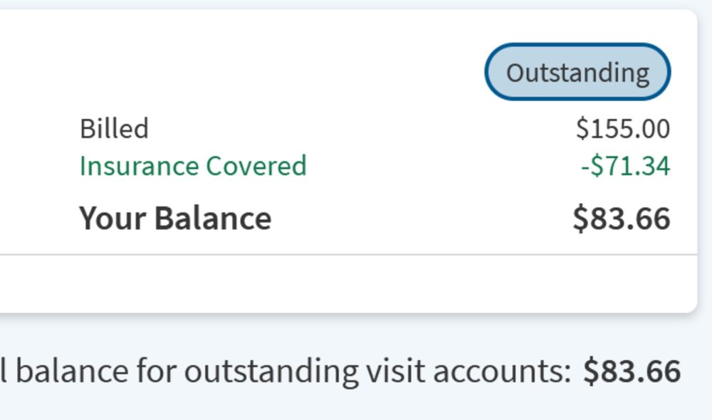Screen dimensions: 712x420
Task: Select the Billed label
Action: [115, 129]
